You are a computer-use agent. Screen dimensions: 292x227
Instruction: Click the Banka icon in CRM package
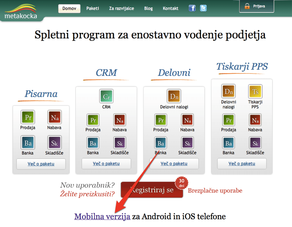point(93,143)
